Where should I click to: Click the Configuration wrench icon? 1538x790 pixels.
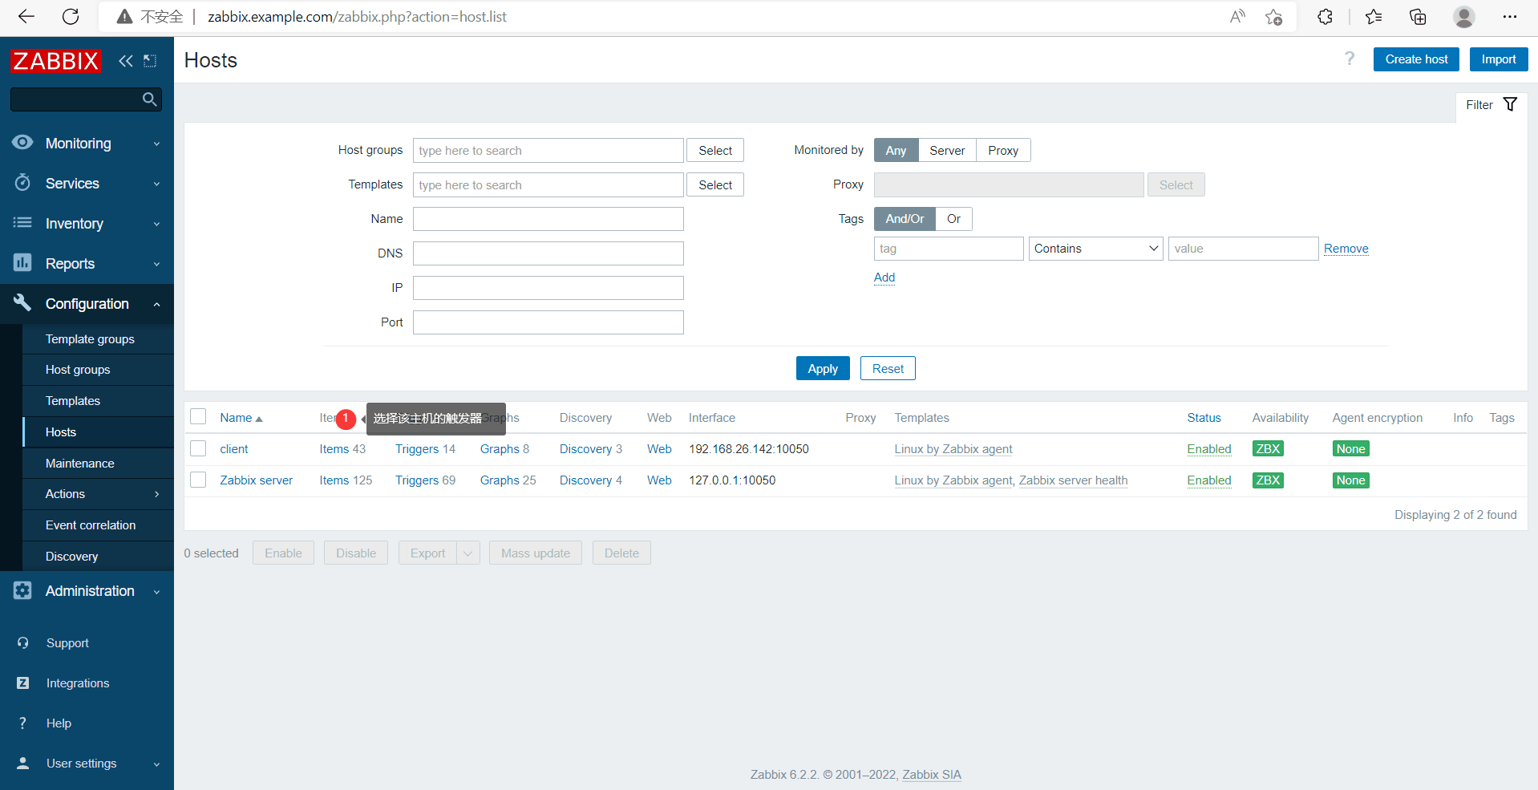click(22, 302)
